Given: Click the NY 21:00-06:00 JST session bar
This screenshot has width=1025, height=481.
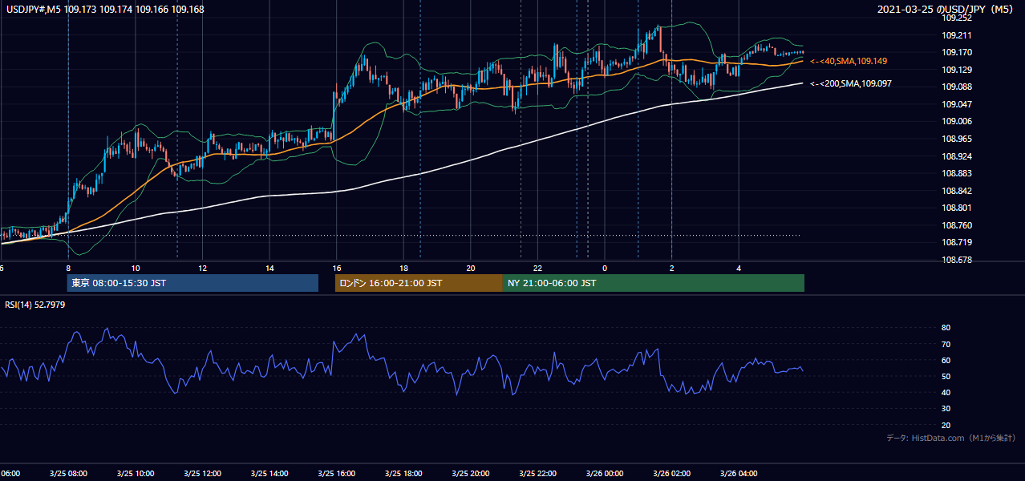Looking at the screenshot, I should [x=654, y=283].
